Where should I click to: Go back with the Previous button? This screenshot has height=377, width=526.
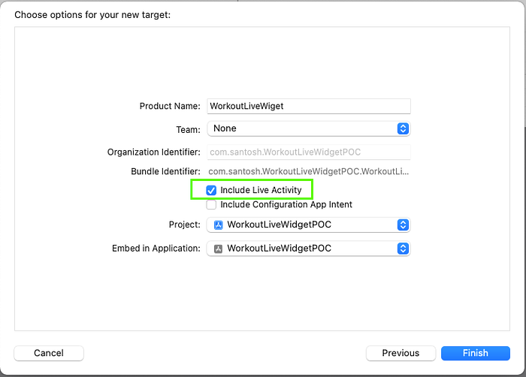click(x=401, y=353)
